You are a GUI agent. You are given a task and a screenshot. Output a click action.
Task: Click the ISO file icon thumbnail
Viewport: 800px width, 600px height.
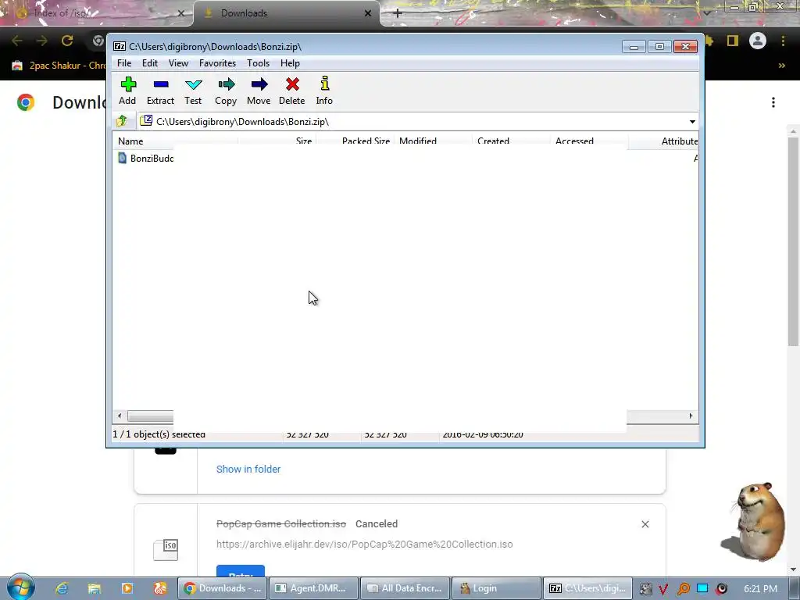coord(166,549)
